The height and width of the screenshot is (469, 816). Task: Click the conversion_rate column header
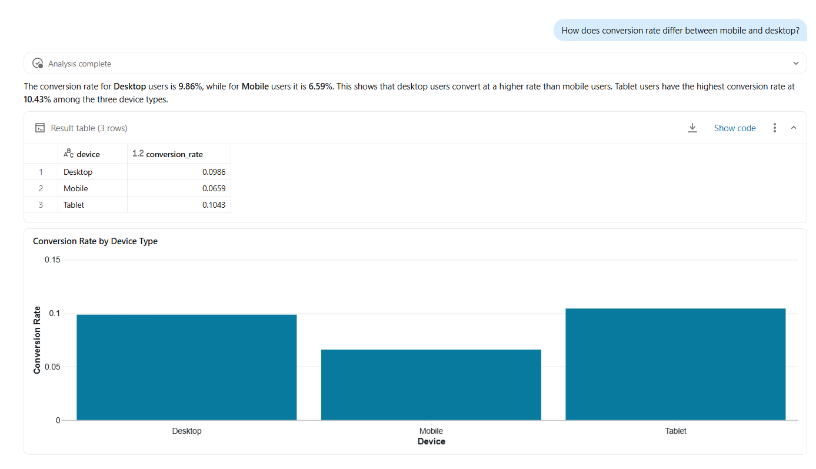tap(179, 154)
